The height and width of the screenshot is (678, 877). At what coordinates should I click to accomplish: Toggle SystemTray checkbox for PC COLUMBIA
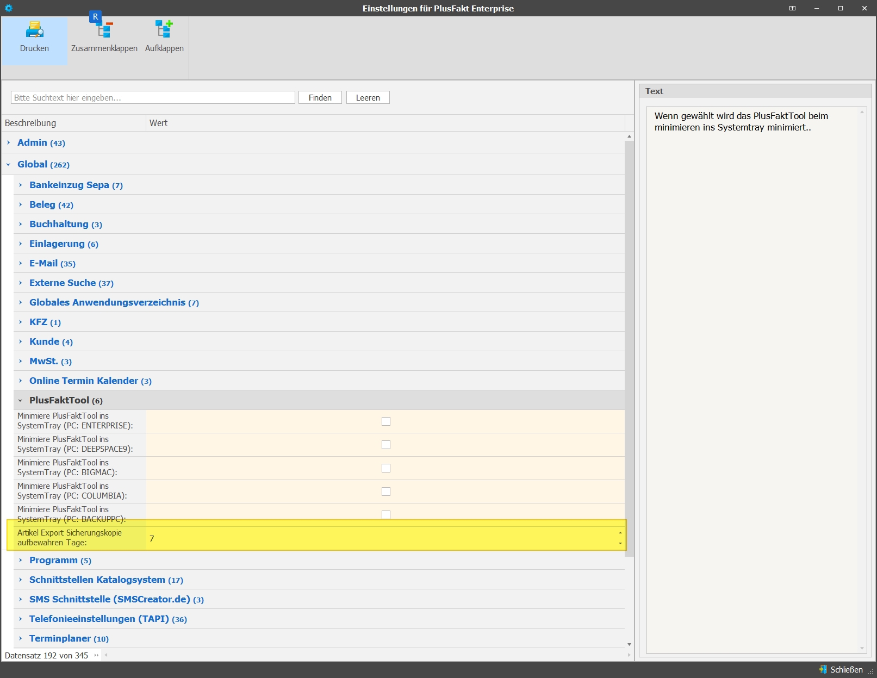click(x=386, y=492)
